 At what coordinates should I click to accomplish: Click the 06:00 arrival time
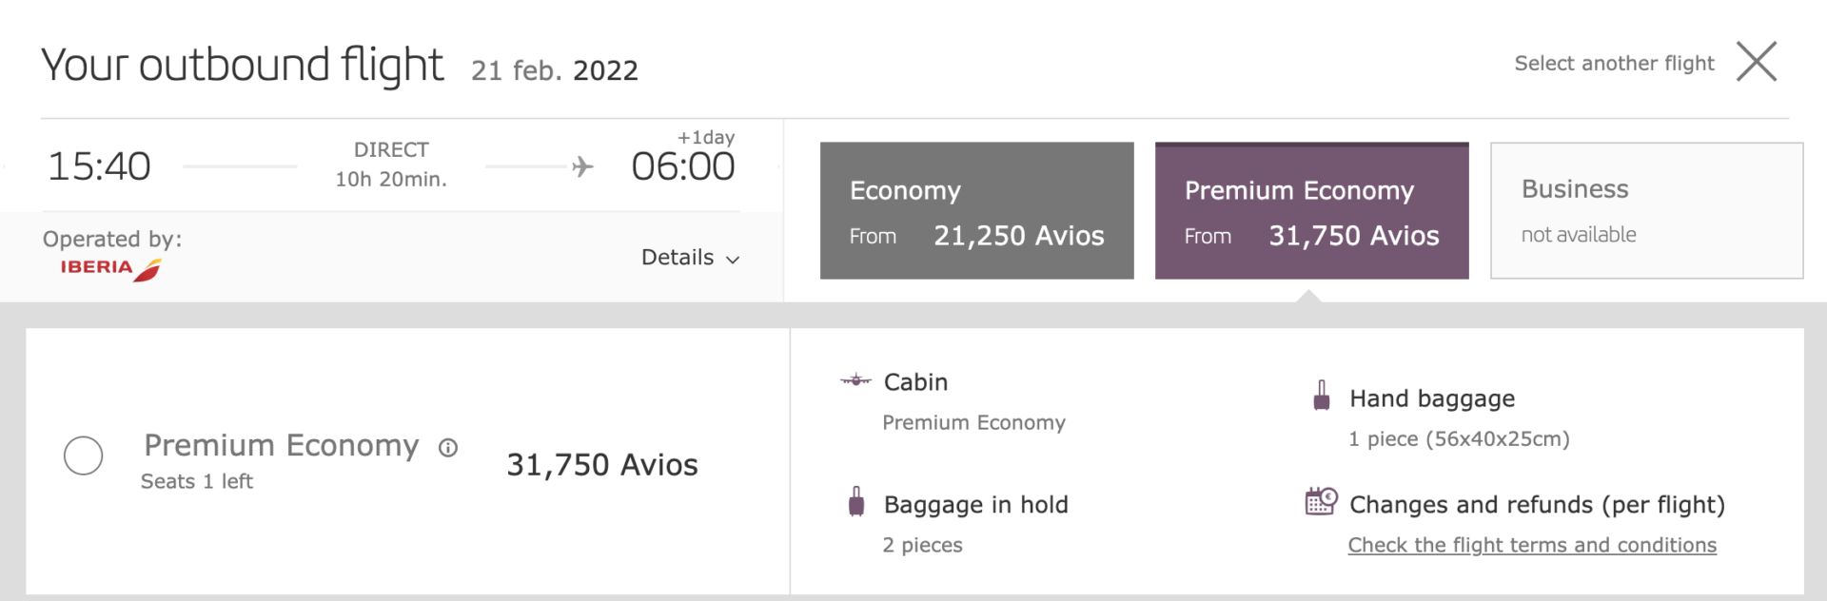pyautogui.click(x=683, y=166)
